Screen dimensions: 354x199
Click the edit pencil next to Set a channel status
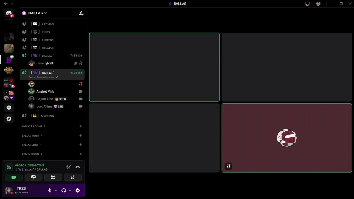pyautogui.click(x=57, y=77)
